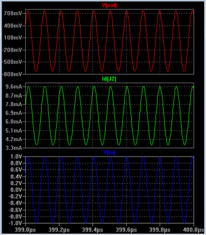Click the -0.6V axis label
Screen dimensions: 206x235
coord(15,210)
